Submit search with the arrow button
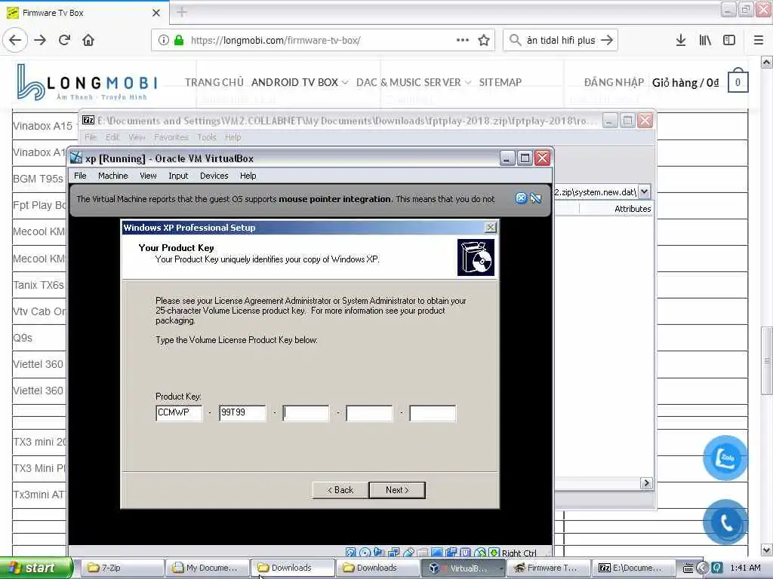Screen dimensions: 773x579 pos(607,40)
